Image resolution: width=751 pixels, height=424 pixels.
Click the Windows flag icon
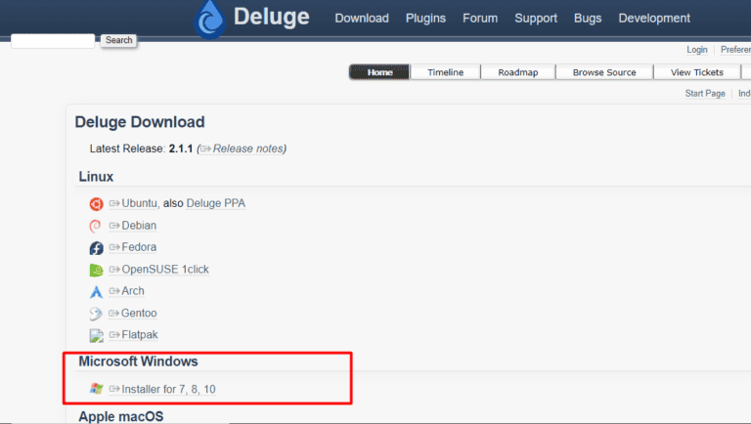pyautogui.click(x=96, y=389)
